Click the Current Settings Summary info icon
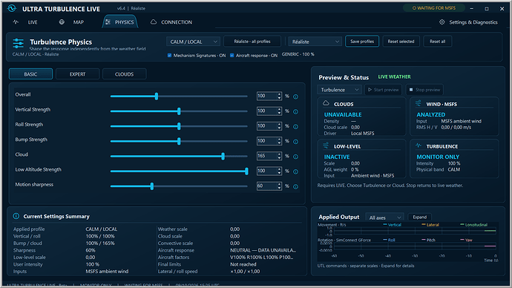 [16, 216]
